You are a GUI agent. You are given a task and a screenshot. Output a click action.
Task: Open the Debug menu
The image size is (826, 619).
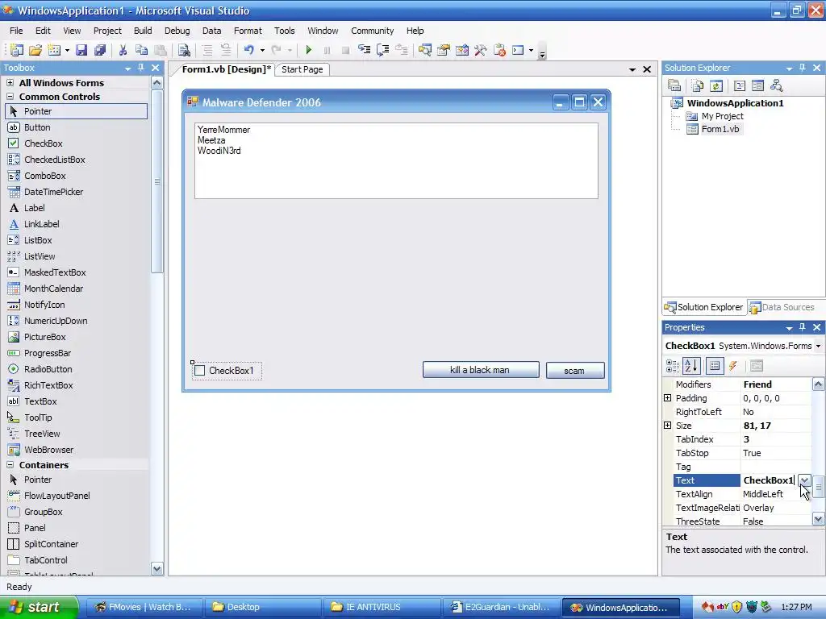pos(177,31)
